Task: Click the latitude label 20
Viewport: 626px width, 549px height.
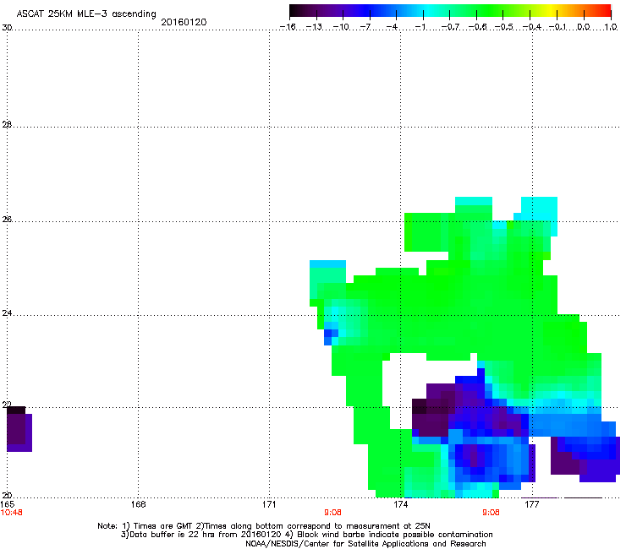Action: click(7, 495)
